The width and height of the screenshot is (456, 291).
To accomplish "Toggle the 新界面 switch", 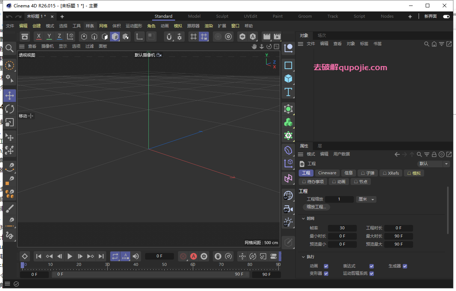I will coord(446,16).
